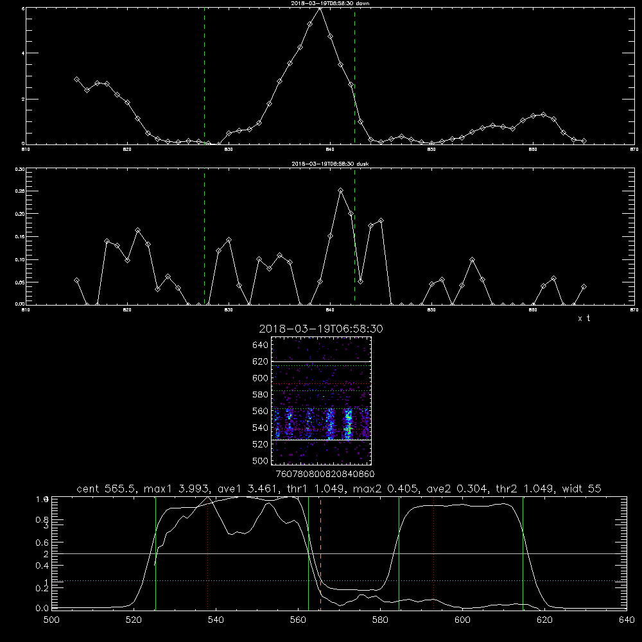The height and width of the screenshot is (642, 642).
Task: Click dusk plot y-axis label '0.15'
Action: 20,237
